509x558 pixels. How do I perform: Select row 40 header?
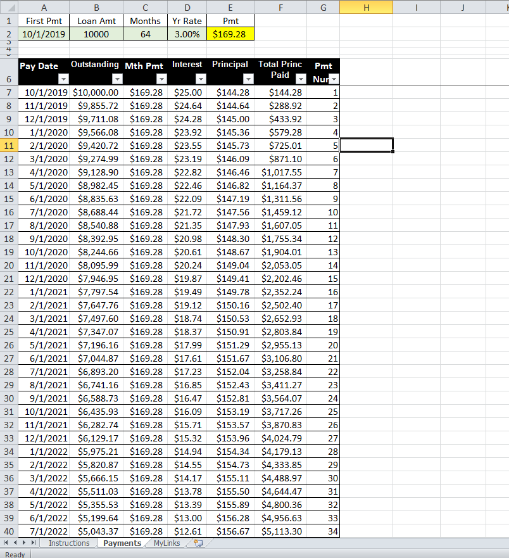pyautogui.click(x=9, y=531)
